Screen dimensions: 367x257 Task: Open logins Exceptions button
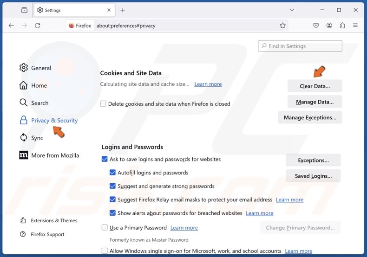pyautogui.click(x=313, y=160)
